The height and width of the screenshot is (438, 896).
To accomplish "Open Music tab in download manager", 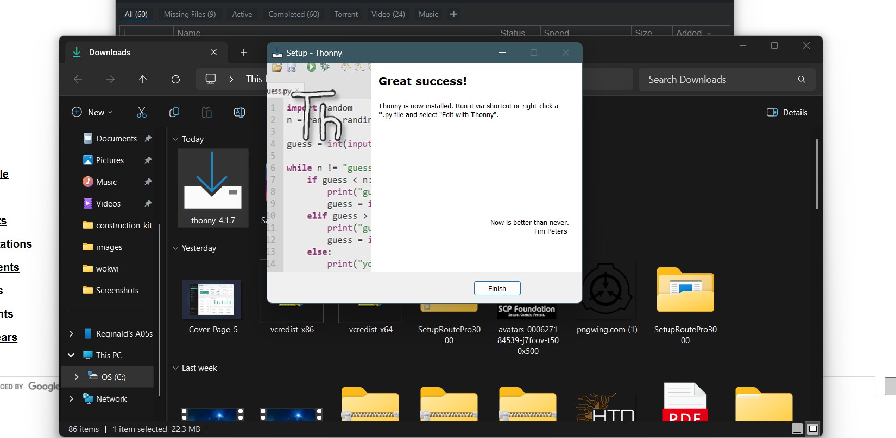I will point(428,14).
